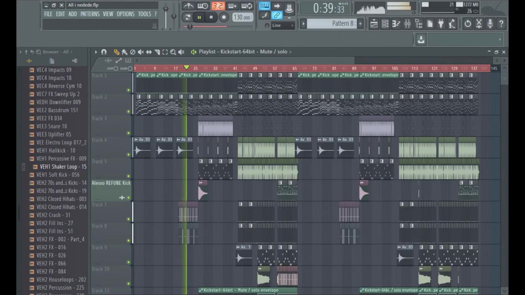This screenshot has height=295, width=525.
Task: Open the Browser view from toolbar
Action: [x=418, y=24]
